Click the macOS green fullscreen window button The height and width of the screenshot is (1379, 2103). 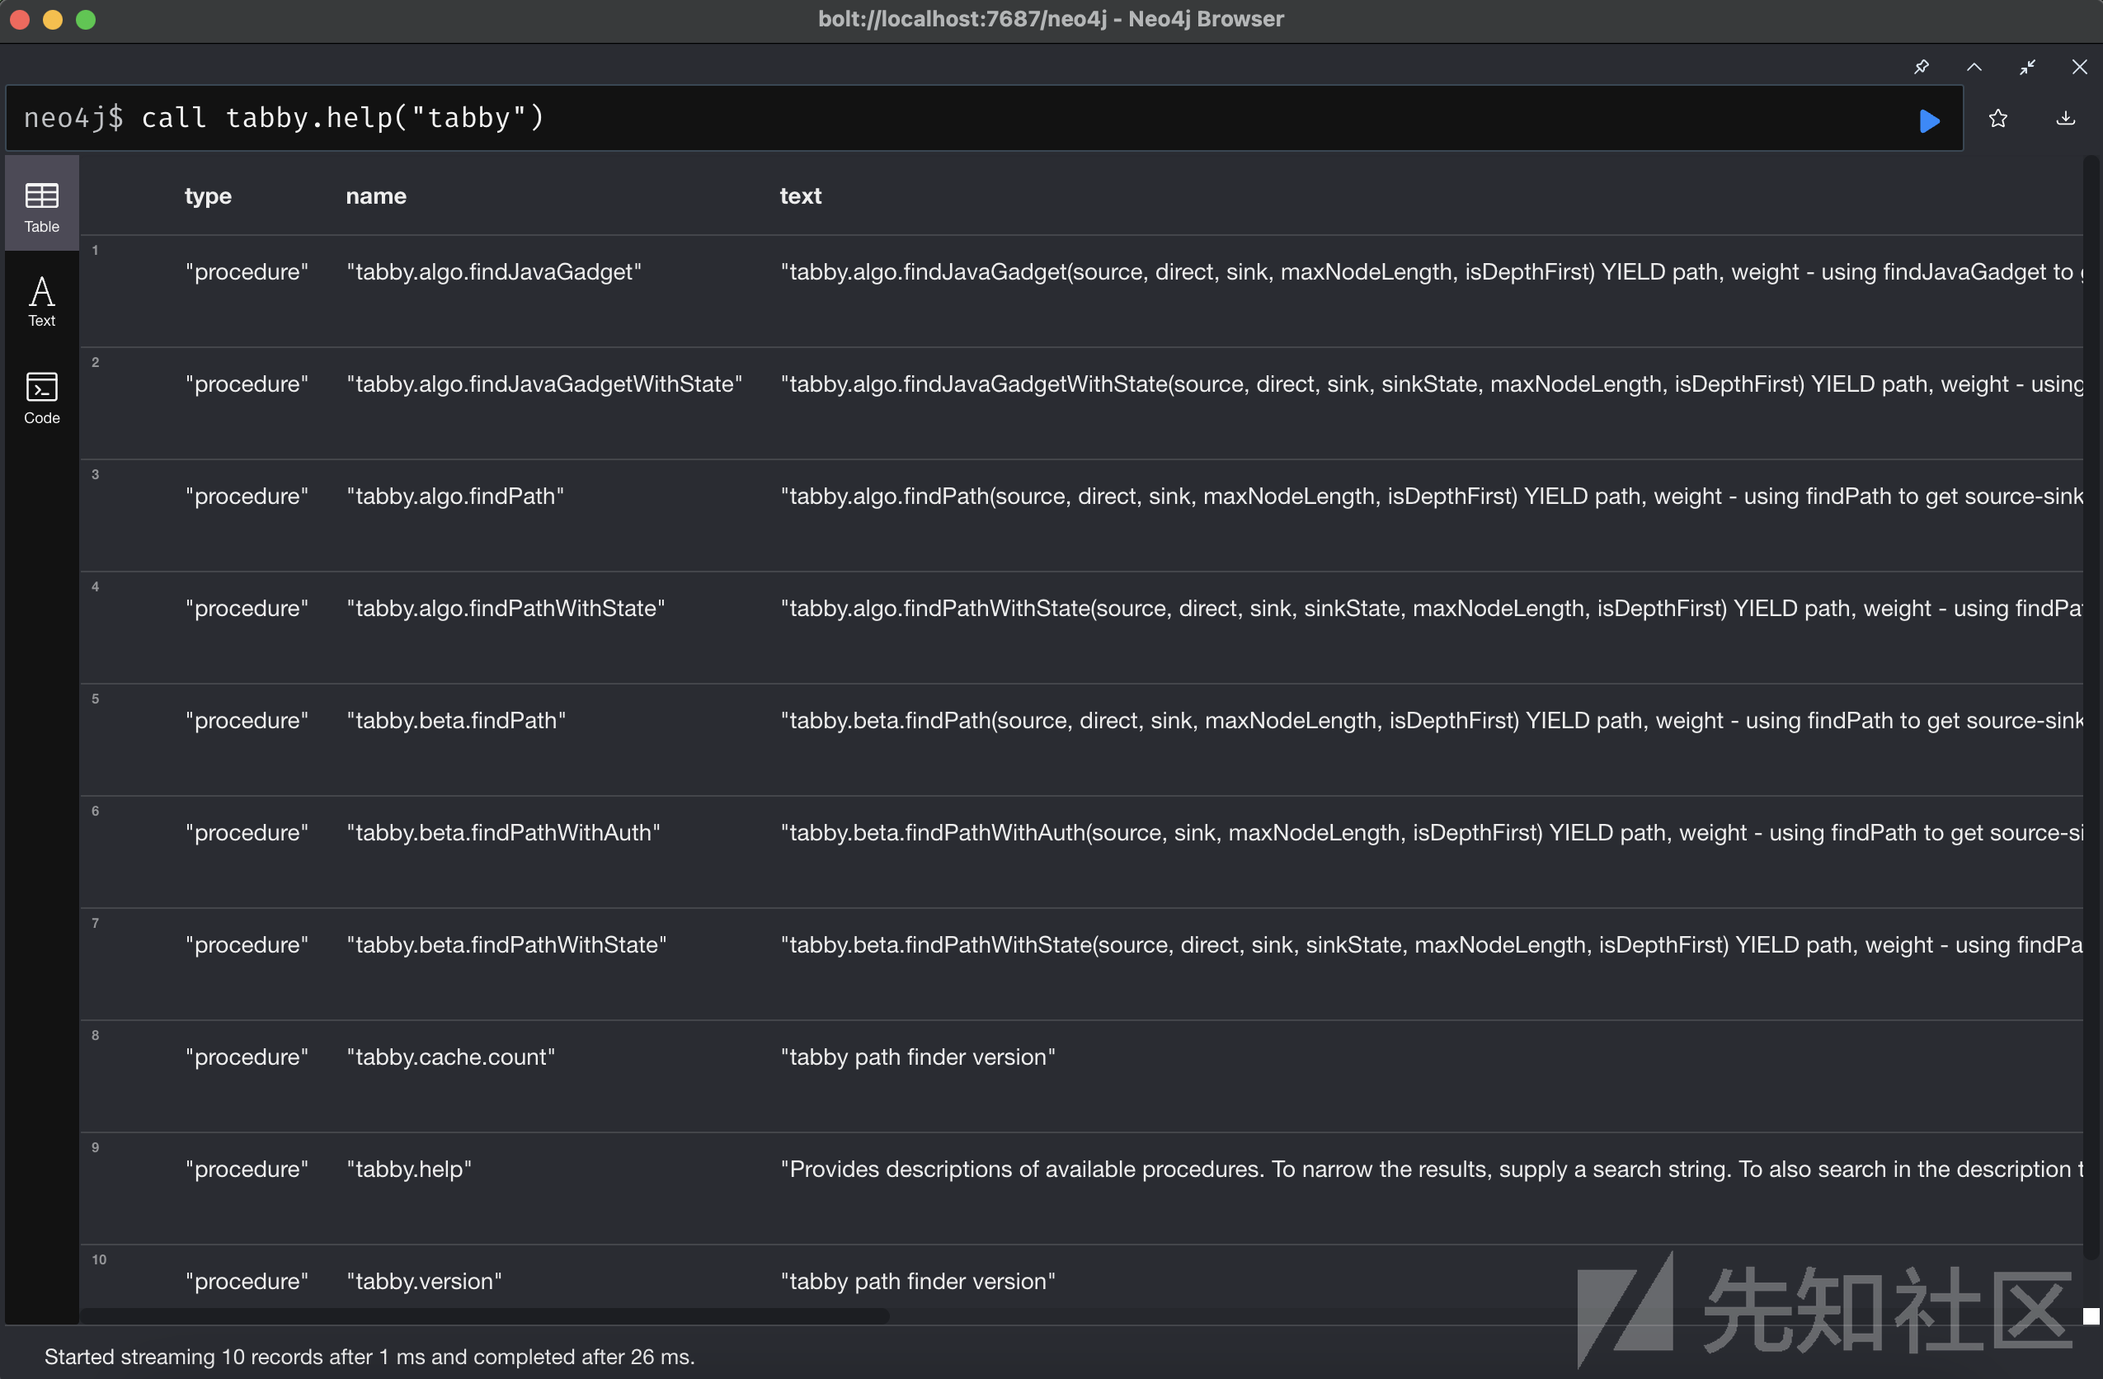86,20
